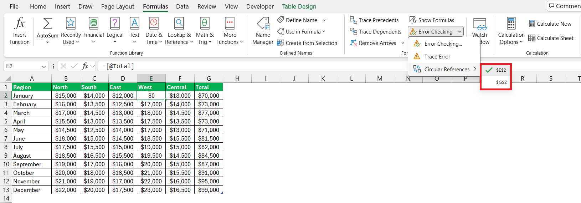
Task: Click Trace Precedents
Action: coord(374,20)
